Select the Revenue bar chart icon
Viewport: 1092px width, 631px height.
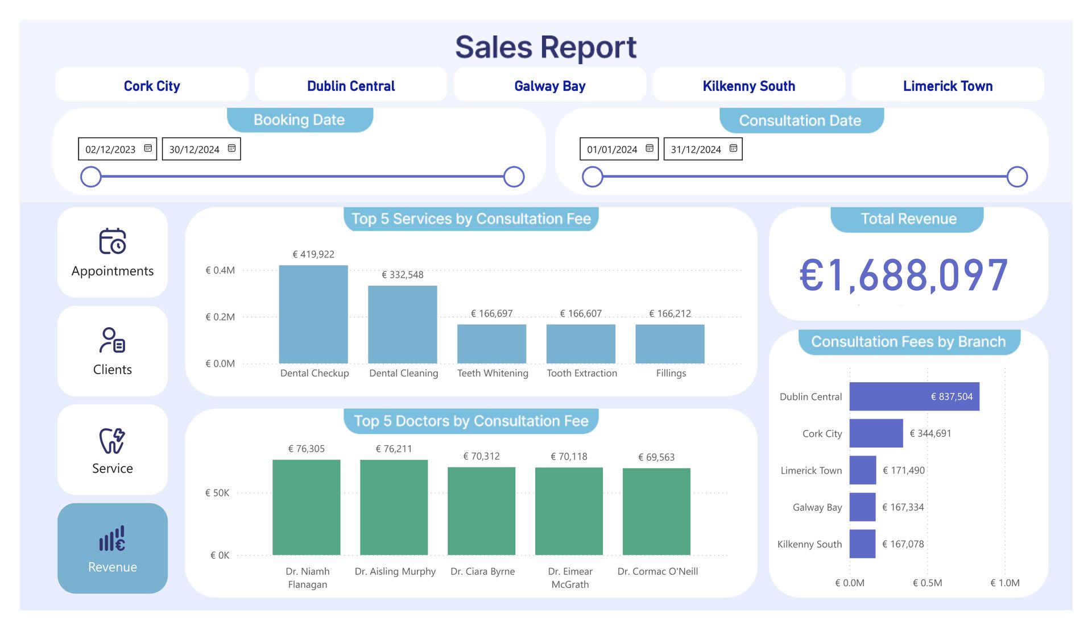click(x=113, y=538)
